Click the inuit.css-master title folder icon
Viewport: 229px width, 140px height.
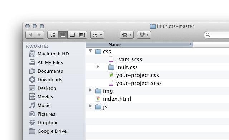(x=153, y=26)
